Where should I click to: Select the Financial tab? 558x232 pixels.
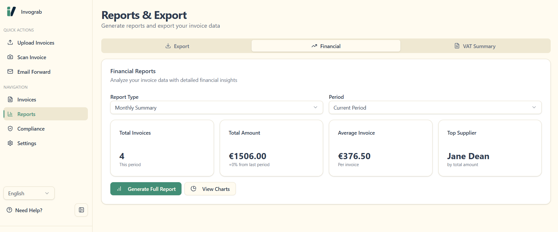[x=326, y=46]
